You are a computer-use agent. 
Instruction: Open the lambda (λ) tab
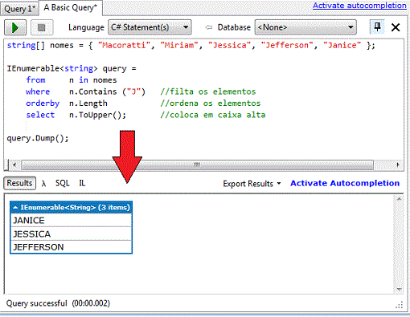pyautogui.click(x=43, y=184)
